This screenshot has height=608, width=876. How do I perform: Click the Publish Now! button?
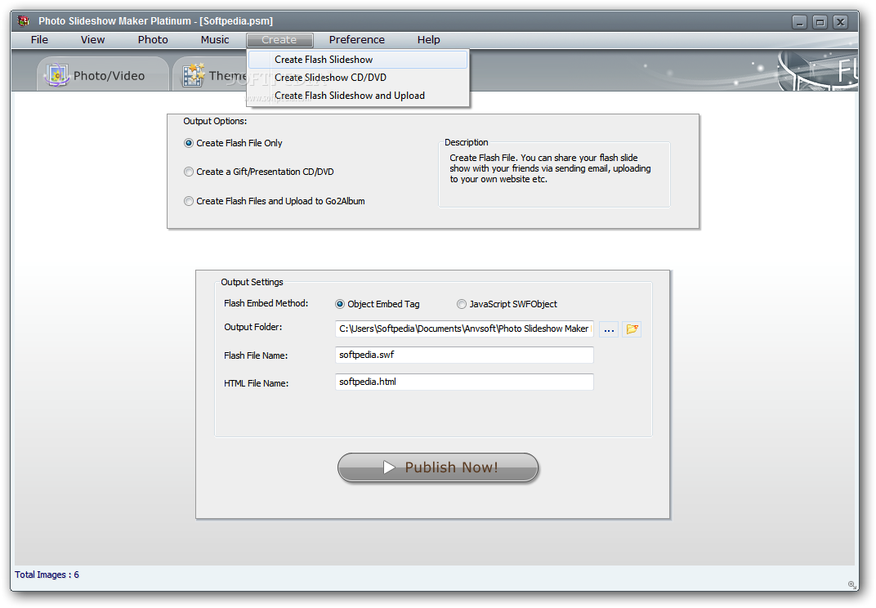point(438,467)
